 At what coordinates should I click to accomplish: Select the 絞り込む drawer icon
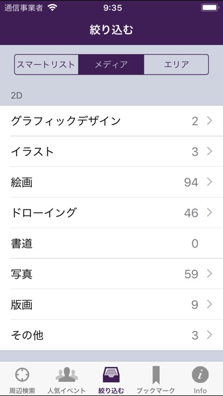[111, 374]
